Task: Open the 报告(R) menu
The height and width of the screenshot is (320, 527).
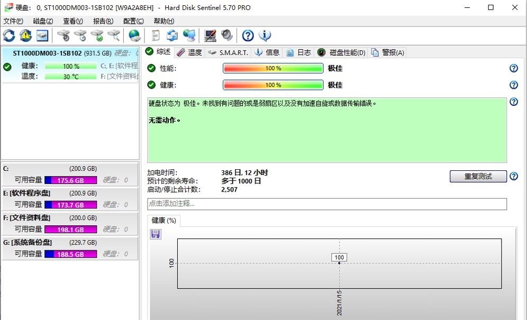Action: (x=103, y=21)
